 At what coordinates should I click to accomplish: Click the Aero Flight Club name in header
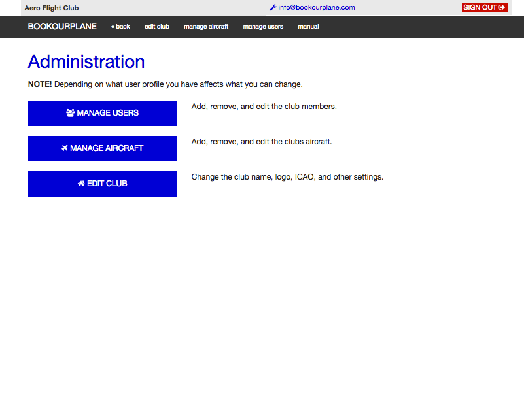(x=52, y=8)
